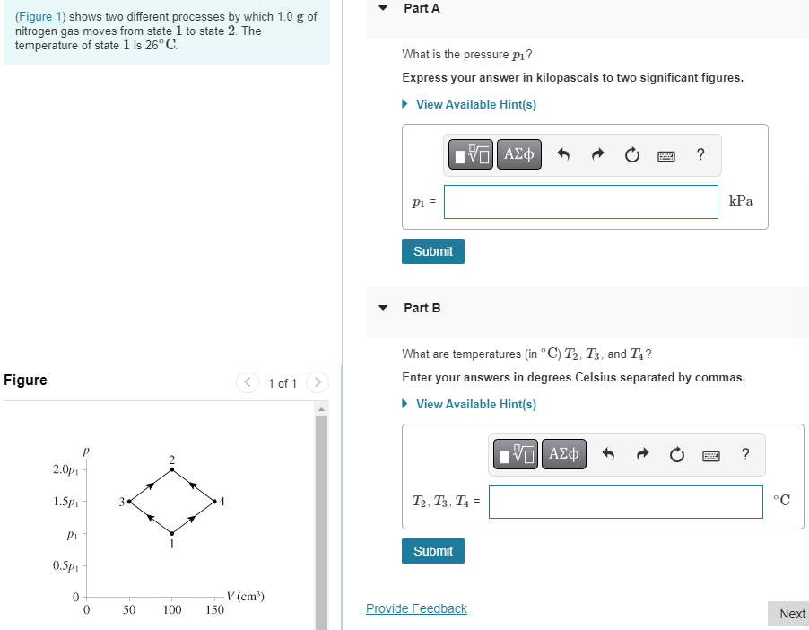
Task: Click the next figure page arrow
Action: point(318,382)
